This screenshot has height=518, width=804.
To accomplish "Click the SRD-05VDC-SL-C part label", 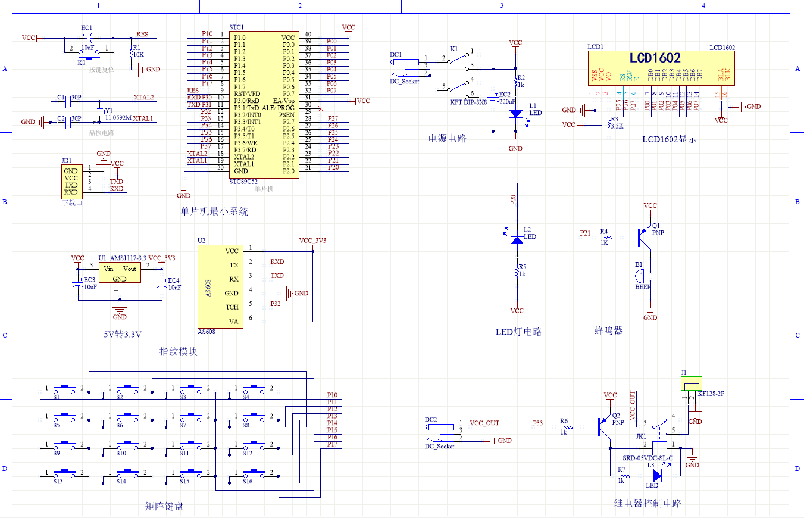I will coord(648,458).
